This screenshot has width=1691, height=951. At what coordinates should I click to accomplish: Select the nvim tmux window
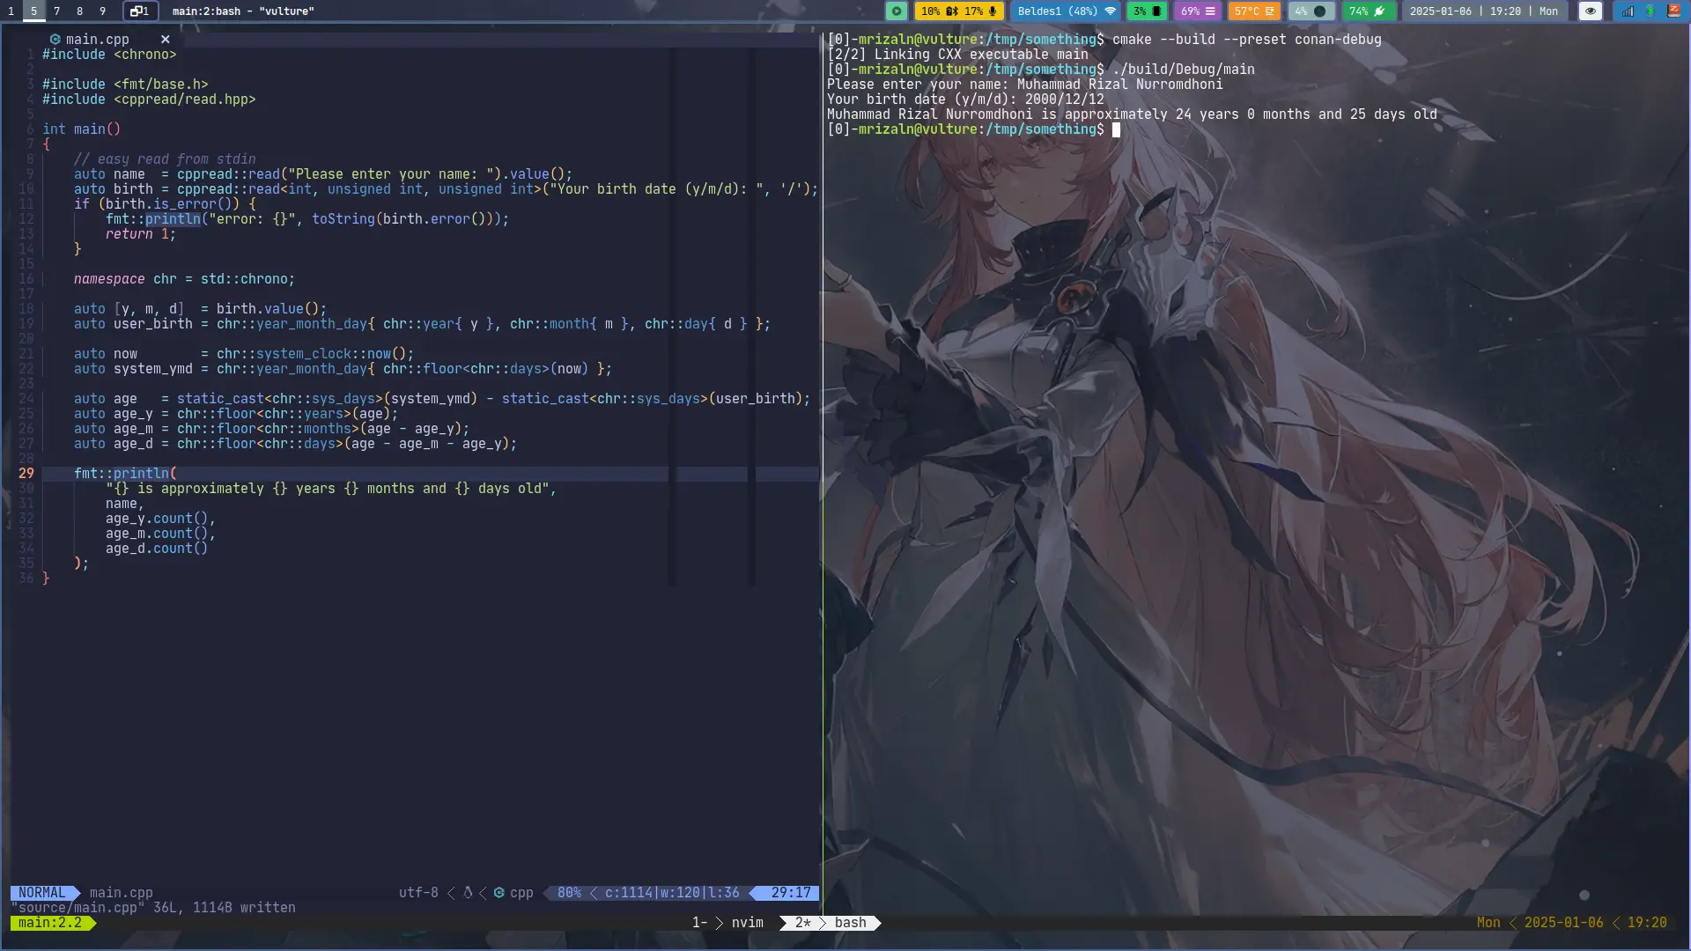(x=747, y=923)
